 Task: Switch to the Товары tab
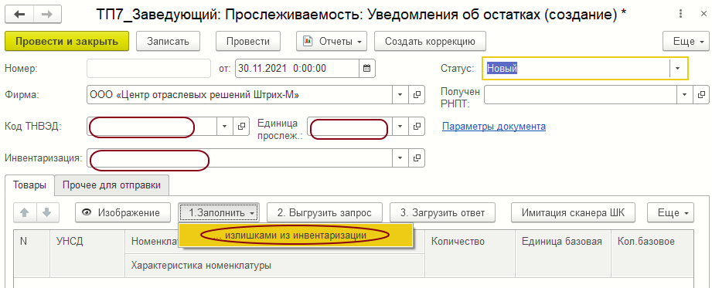pyautogui.click(x=29, y=185)
